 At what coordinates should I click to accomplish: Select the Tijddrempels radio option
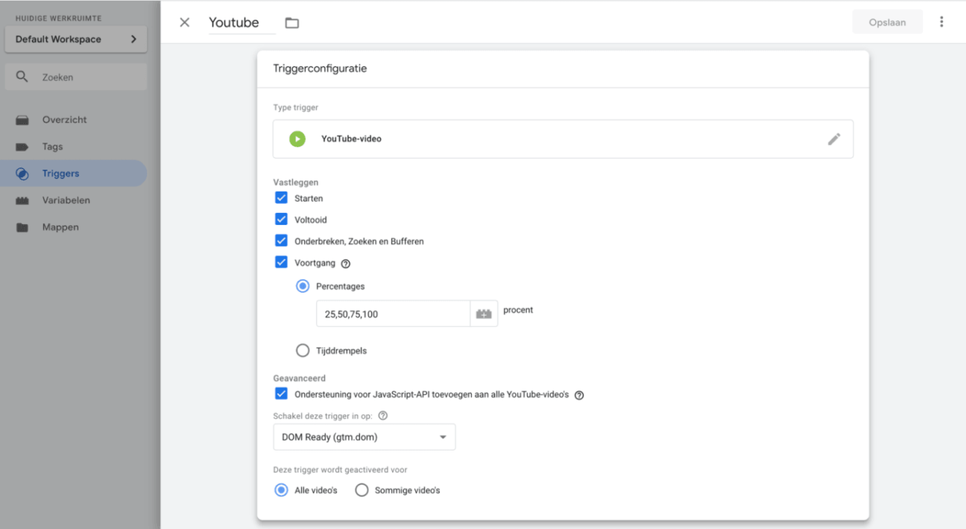coord(303,350)
